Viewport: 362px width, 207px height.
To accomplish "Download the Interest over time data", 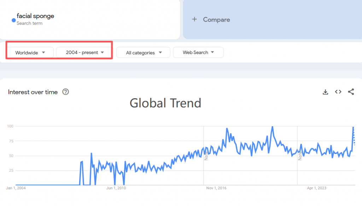I will pos(325,92).
